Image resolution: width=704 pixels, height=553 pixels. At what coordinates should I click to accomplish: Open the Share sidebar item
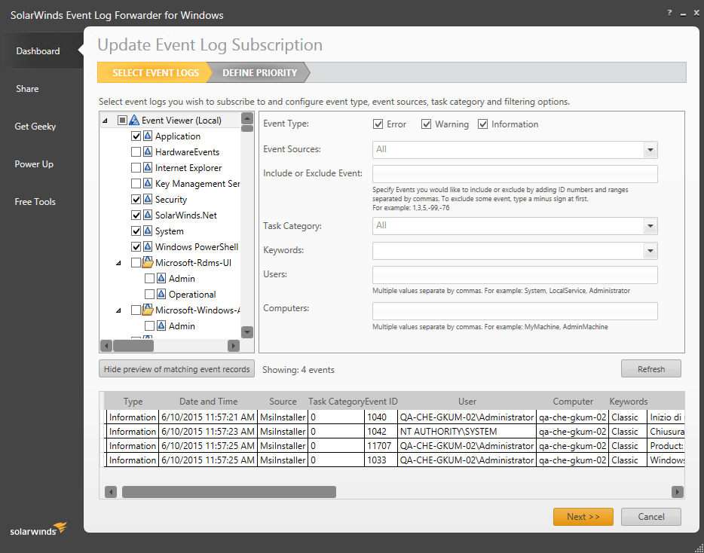coord(27,89)
